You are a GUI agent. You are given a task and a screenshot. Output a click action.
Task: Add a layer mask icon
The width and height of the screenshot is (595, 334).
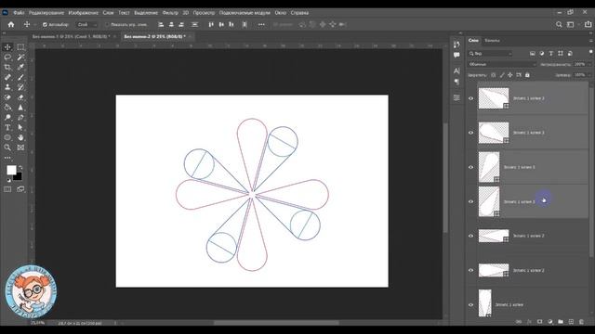(539, 322)
